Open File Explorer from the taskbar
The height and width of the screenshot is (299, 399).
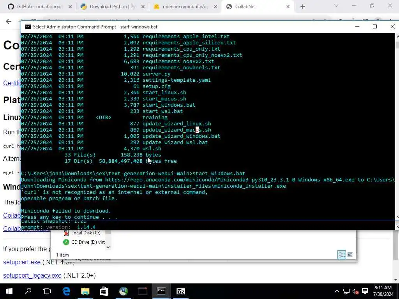tap(85, 291)
